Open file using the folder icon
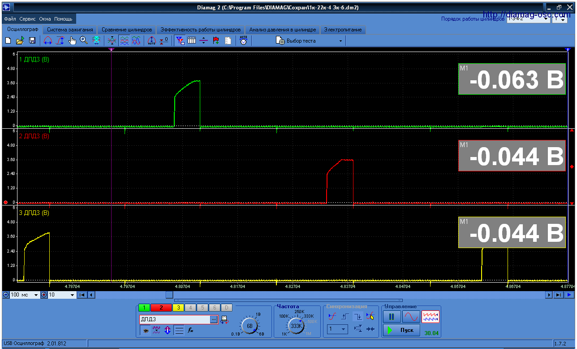Viewport: 577px width, 349px height. [20, 41]
